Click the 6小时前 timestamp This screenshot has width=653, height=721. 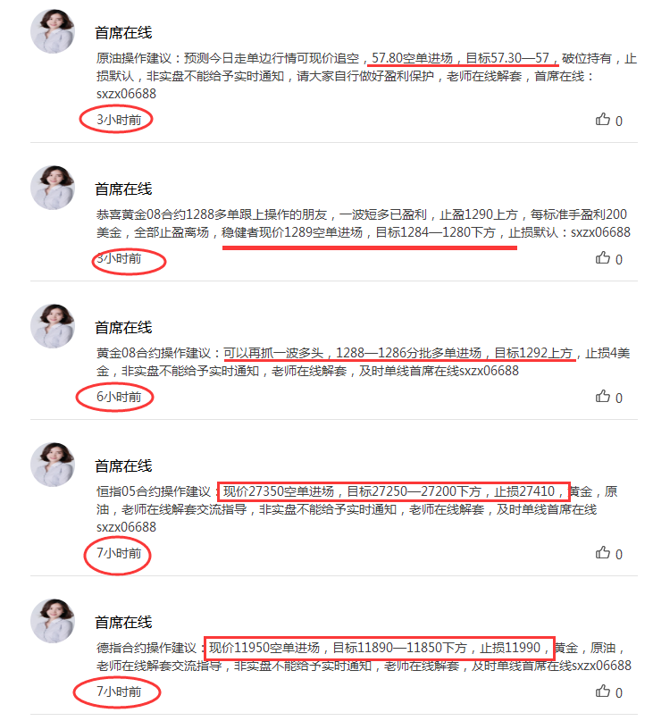[119, 397]
